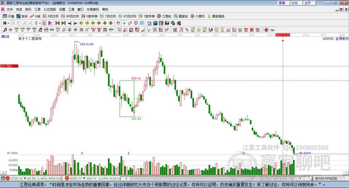Open the 帮助 menu
Viewport: 349px width, 188px height.
(105, 9)
